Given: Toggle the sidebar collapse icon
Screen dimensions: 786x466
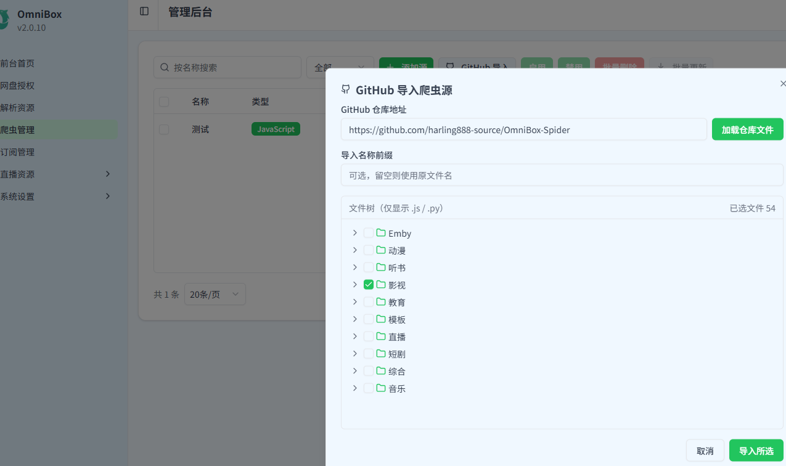Looking at the screenshot, I should coord(144,11).
